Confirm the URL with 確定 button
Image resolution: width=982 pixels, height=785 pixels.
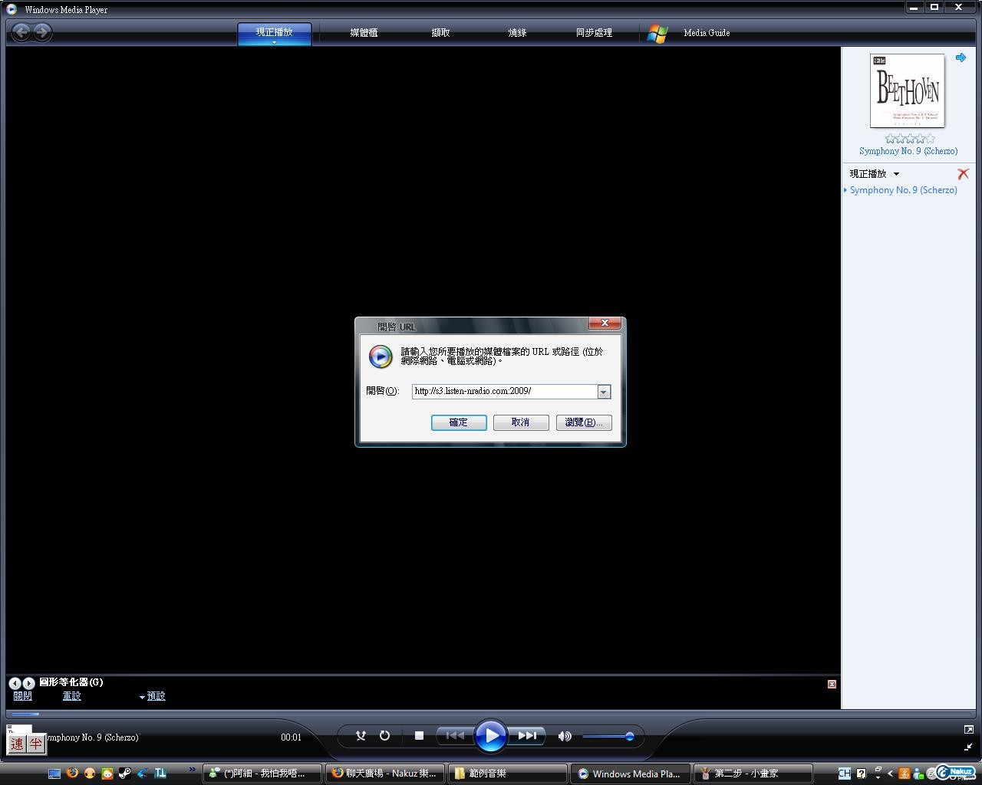(458, 422)
